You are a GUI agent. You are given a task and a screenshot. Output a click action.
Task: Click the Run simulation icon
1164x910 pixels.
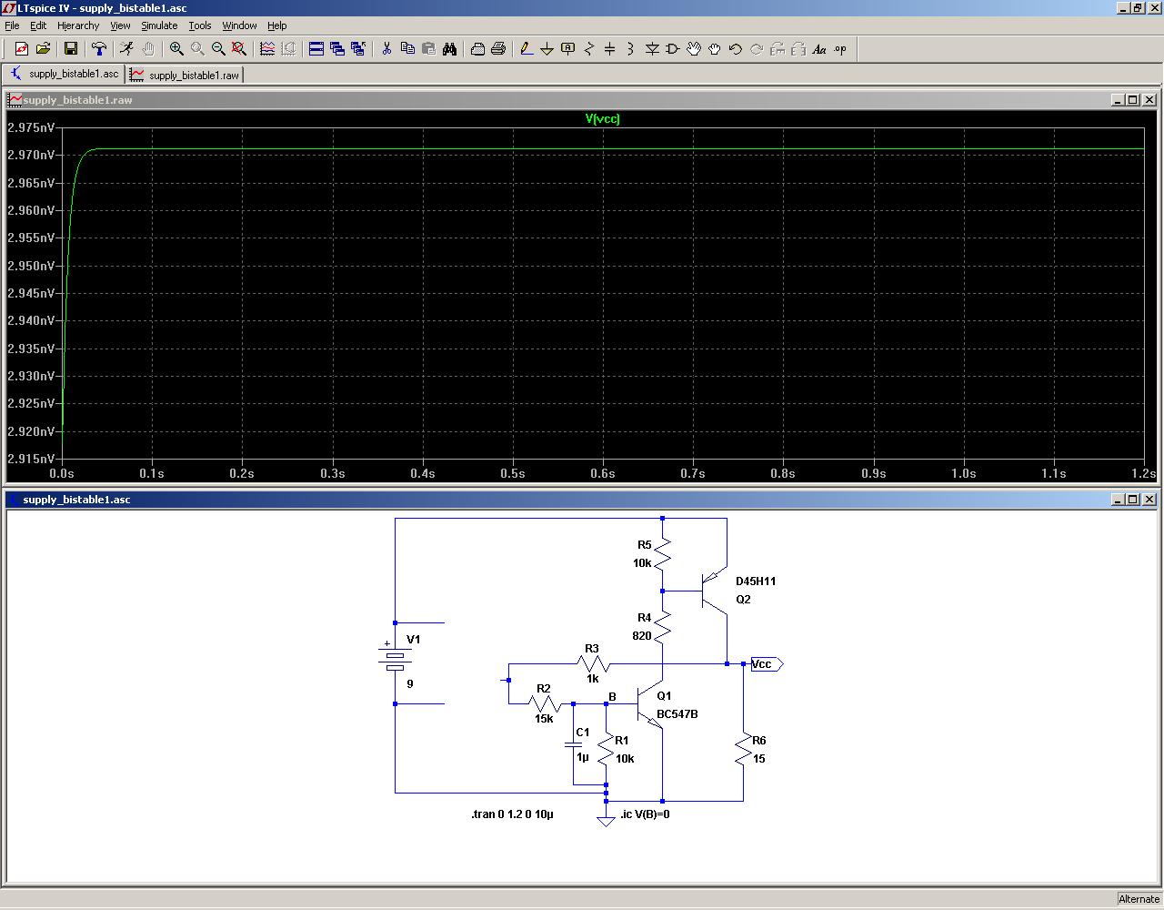pyautogui.click(x=126, y=49)
